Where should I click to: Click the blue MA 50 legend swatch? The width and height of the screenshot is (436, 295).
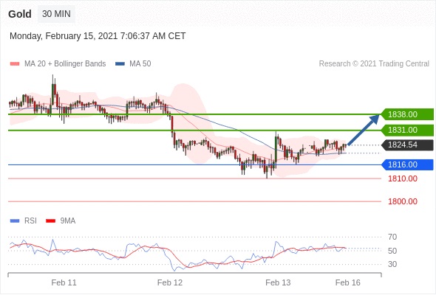120,64
